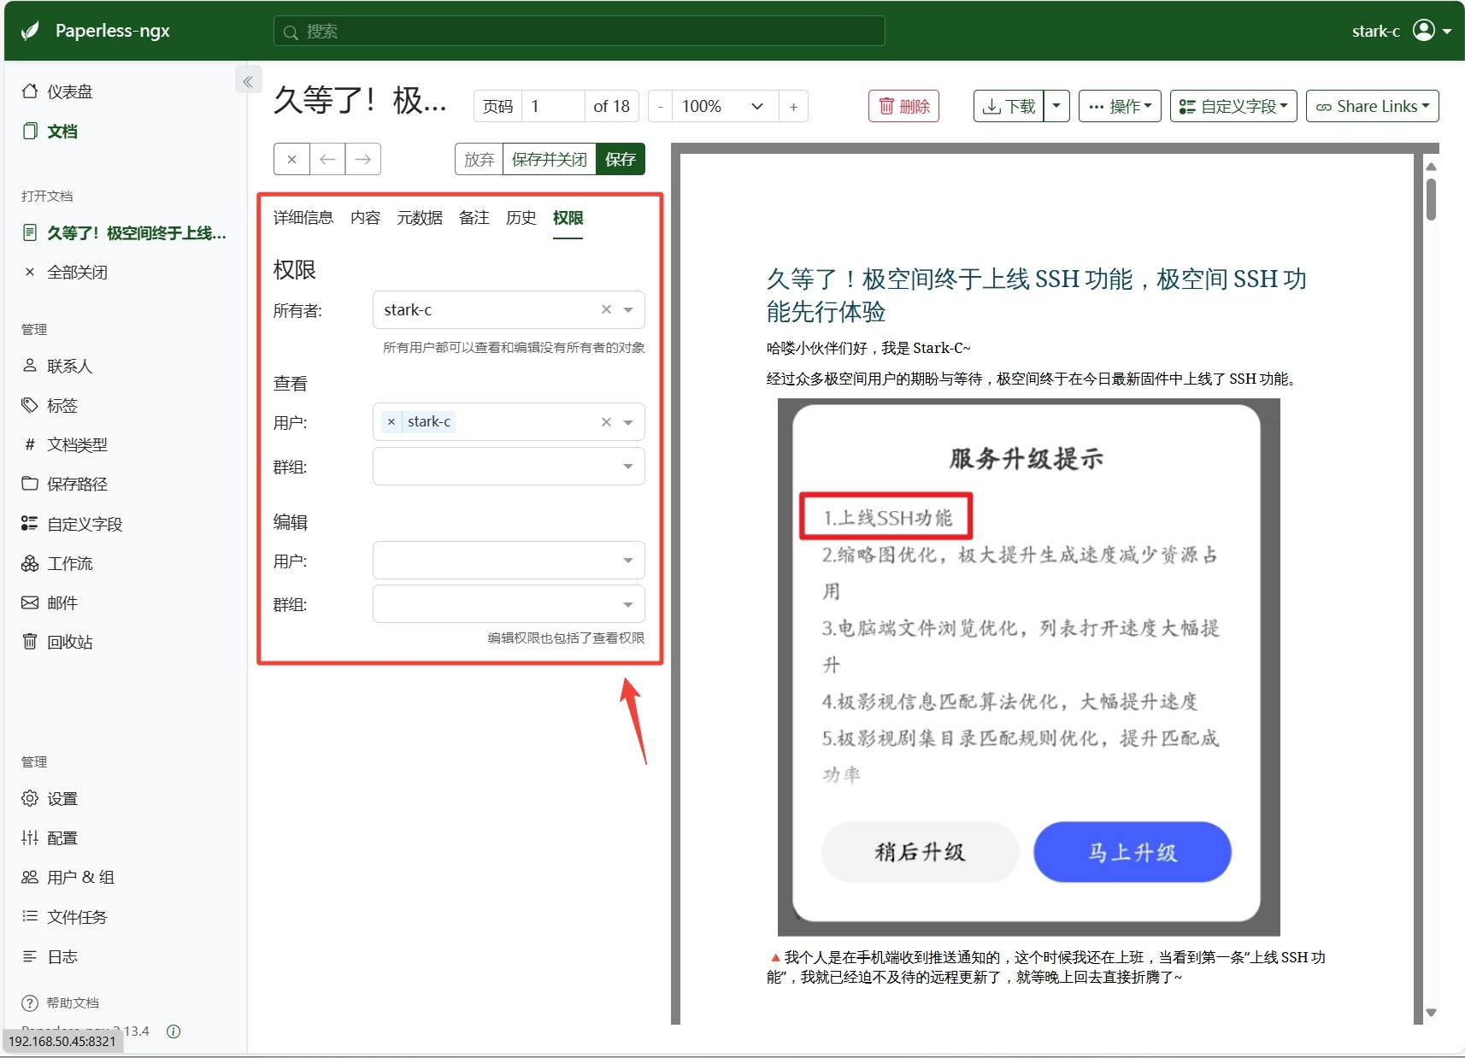1465x1058 pixels.
Task: Open the 仪表盘 dashboard page
Action: (x=57, y=91)
